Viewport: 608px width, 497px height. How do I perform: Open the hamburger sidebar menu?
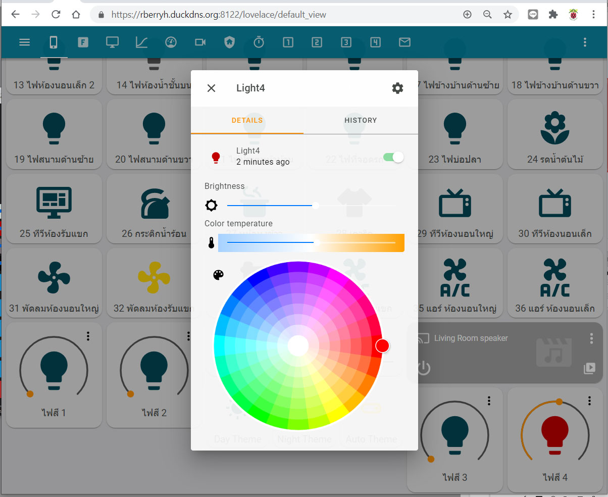click(25, 42)
